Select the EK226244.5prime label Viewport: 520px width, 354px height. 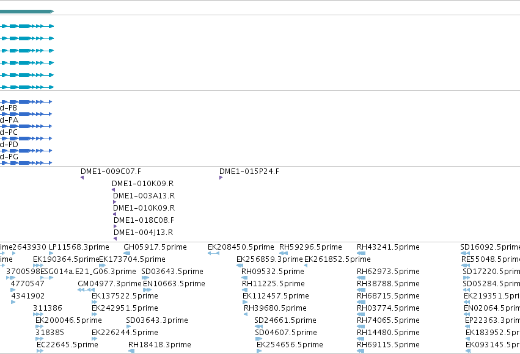[125, 333]
